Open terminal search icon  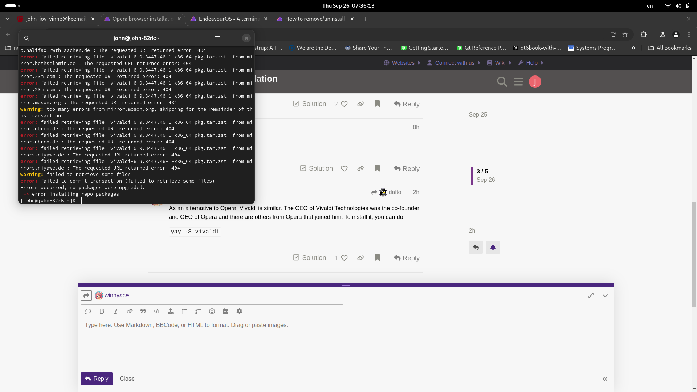(27, 38)
